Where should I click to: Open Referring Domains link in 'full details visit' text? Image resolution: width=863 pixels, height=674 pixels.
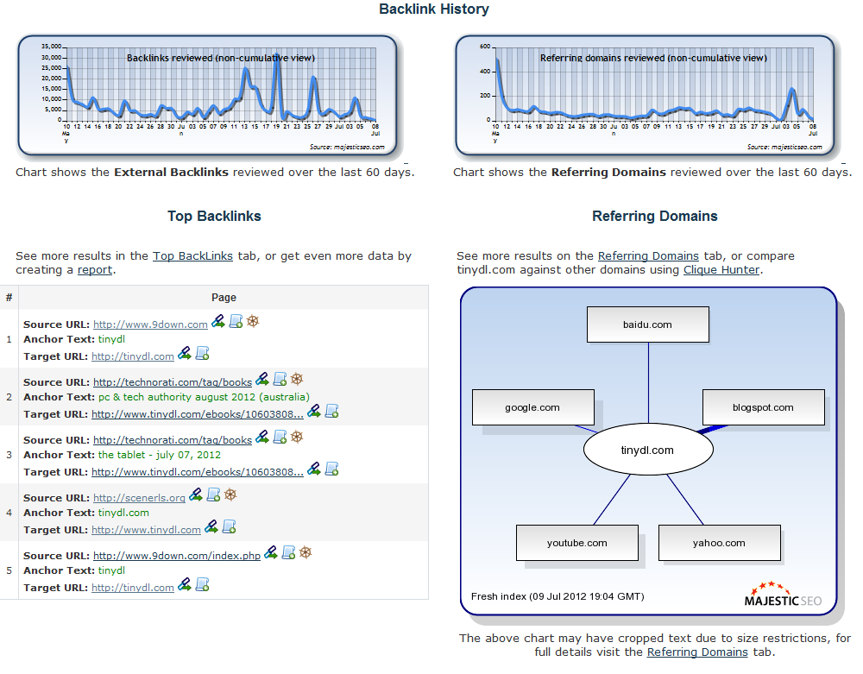coord(697,652)
